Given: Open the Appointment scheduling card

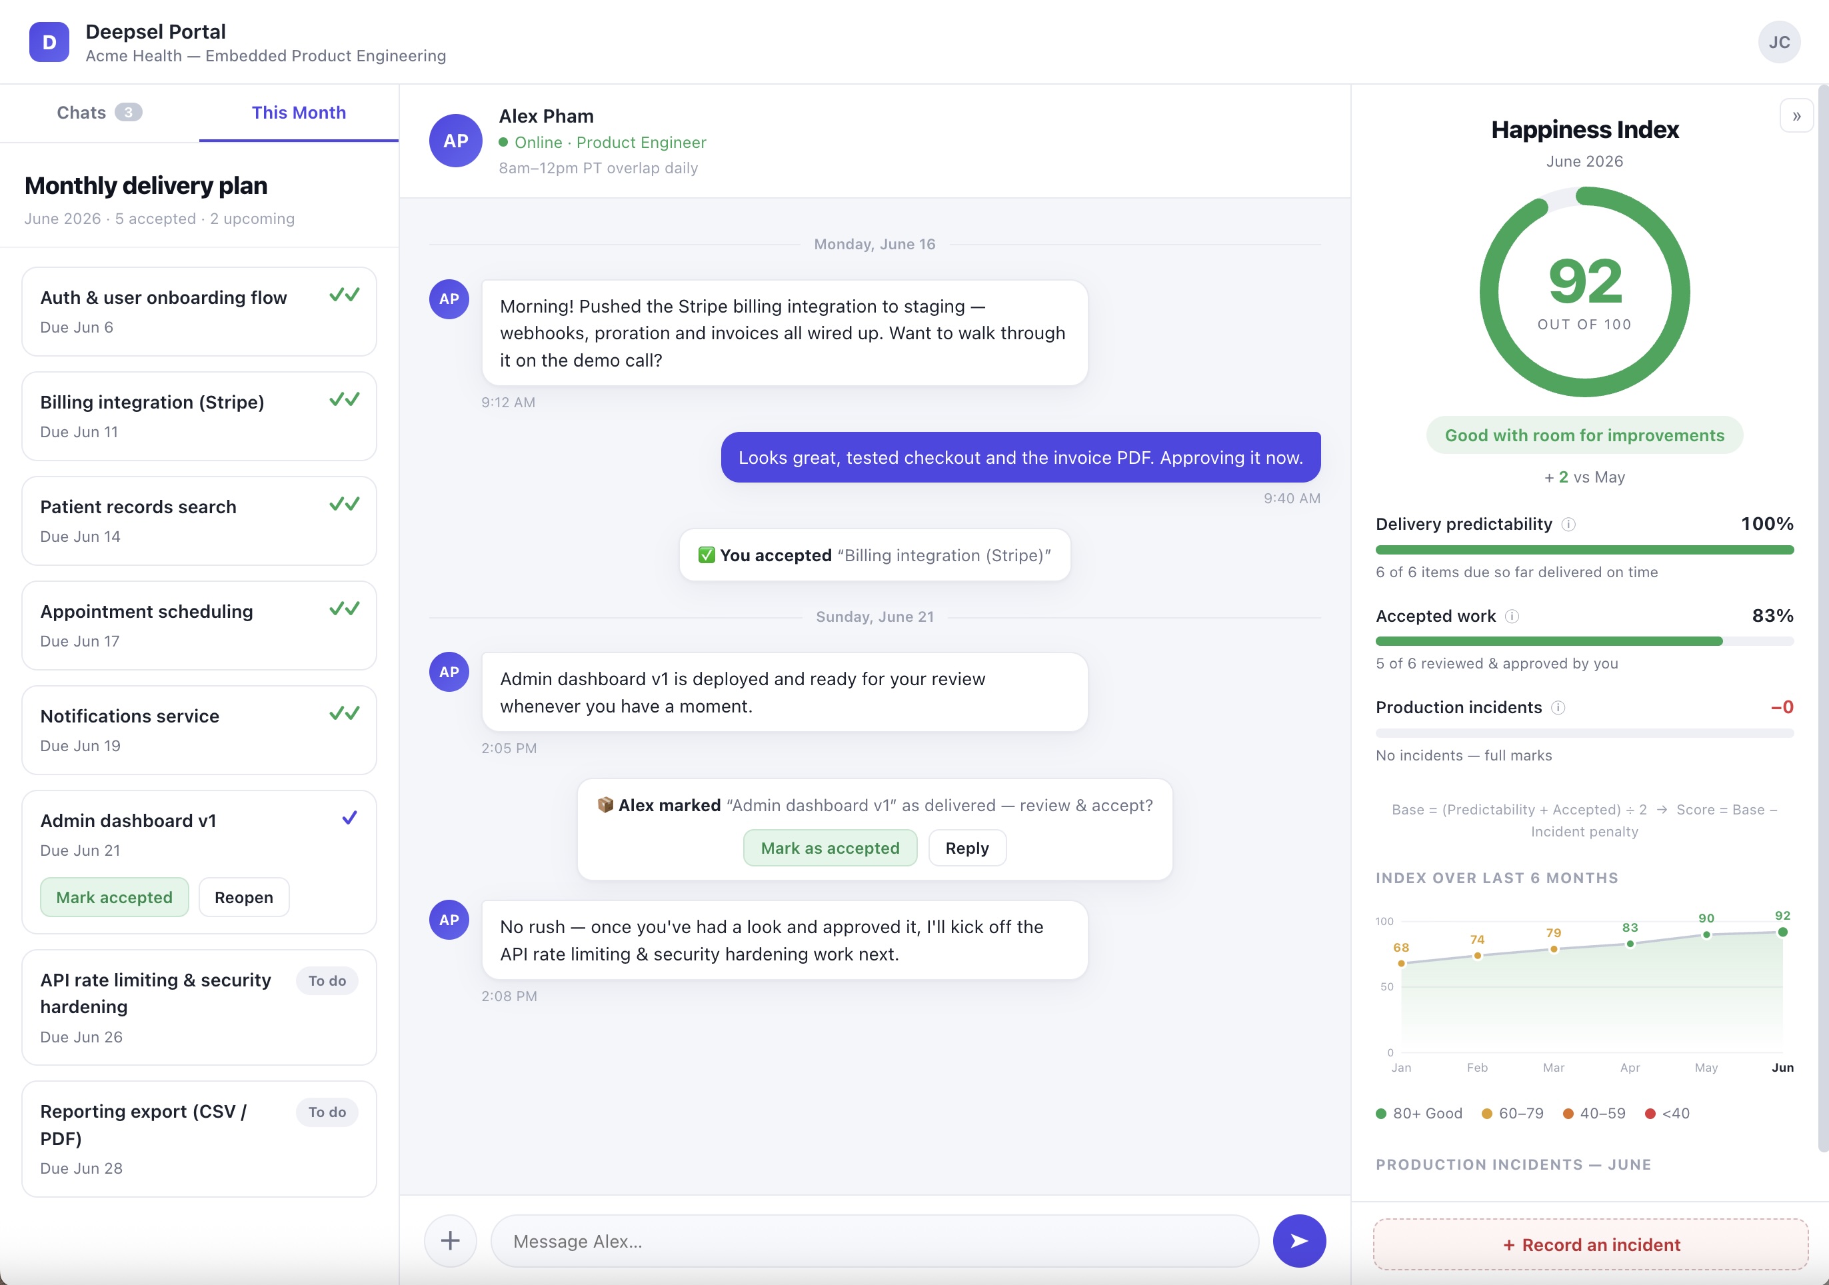Looking at the screenshot, I should (x=199, y=625).
